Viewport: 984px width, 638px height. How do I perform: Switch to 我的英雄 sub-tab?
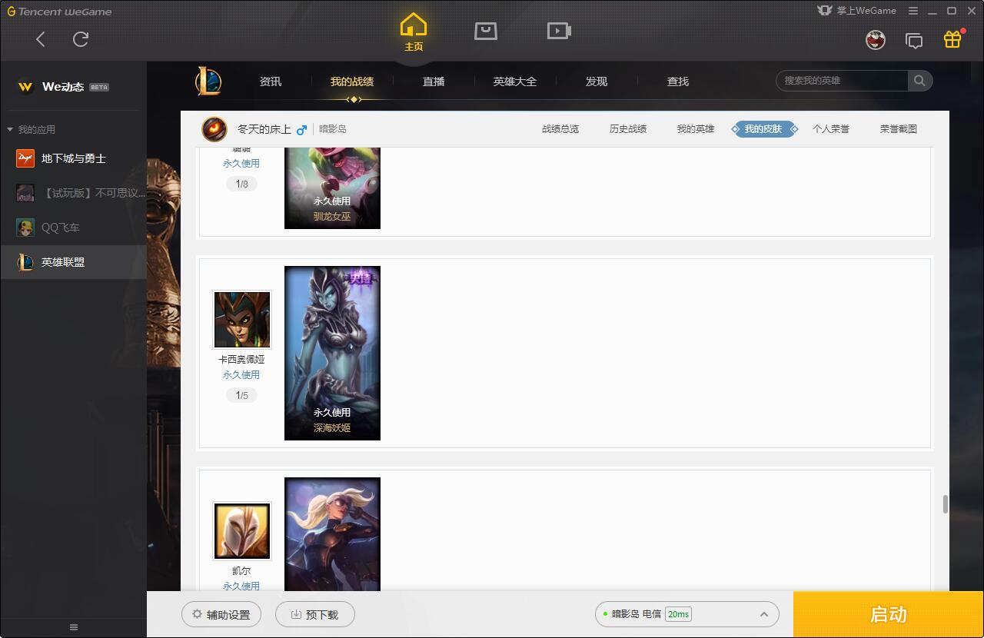coord(696,129)
